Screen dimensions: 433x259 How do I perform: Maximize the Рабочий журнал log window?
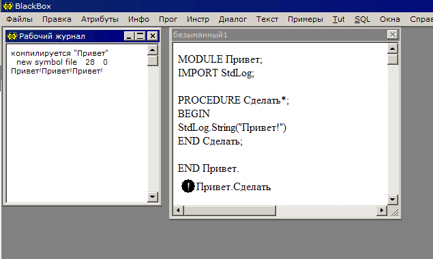(x=140, y=36)
